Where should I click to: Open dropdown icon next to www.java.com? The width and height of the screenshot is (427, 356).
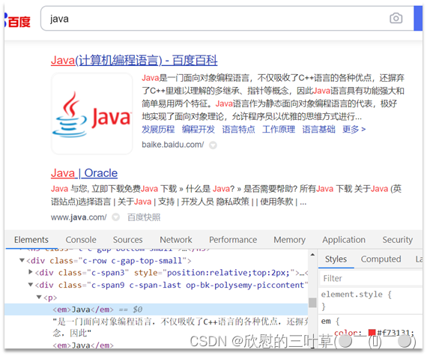coord(115,217)
